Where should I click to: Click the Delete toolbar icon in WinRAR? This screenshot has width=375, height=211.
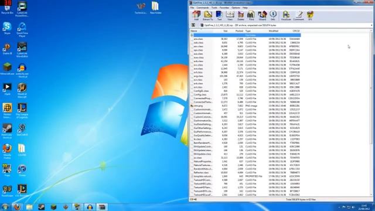point(241,16)
